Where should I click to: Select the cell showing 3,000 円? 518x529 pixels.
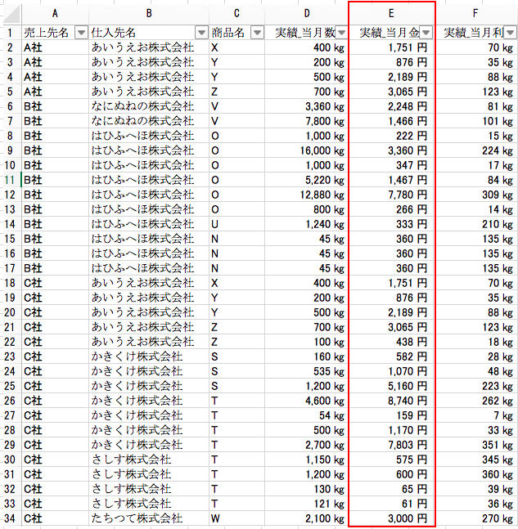point(391,518)
